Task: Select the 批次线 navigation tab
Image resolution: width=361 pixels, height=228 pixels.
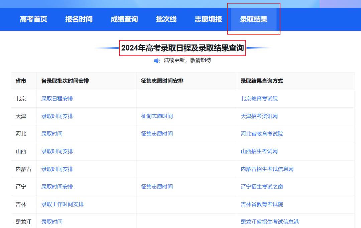Action: [166, 19]
